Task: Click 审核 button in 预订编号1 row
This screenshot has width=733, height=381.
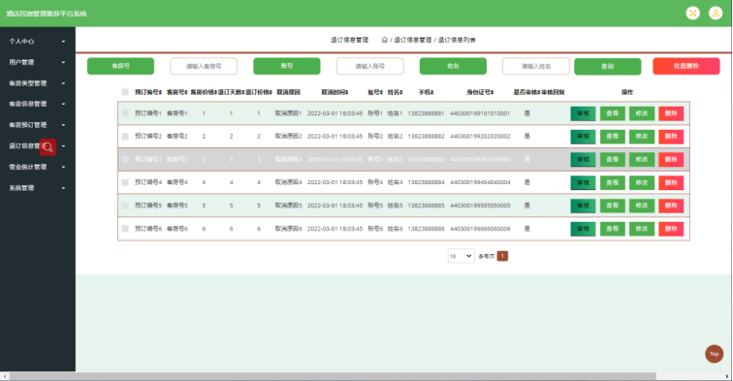Action: click(583, 113)
